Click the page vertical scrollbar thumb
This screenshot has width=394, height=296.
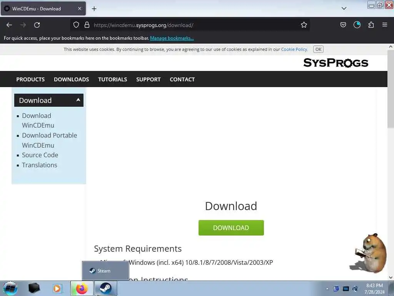pyautogui.click(x=391, y=89)
